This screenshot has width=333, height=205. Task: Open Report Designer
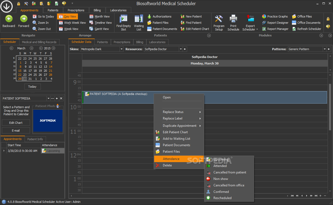(x=275, y=23)
